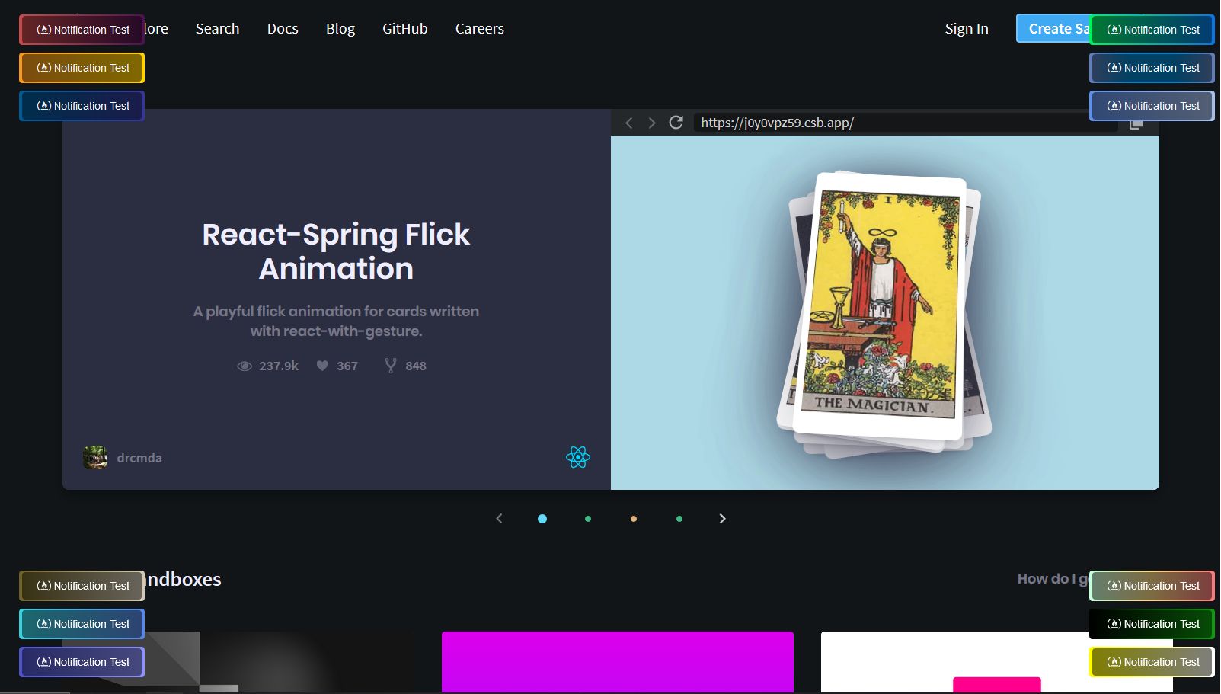Click the playful flick animation description

[336, 321]
